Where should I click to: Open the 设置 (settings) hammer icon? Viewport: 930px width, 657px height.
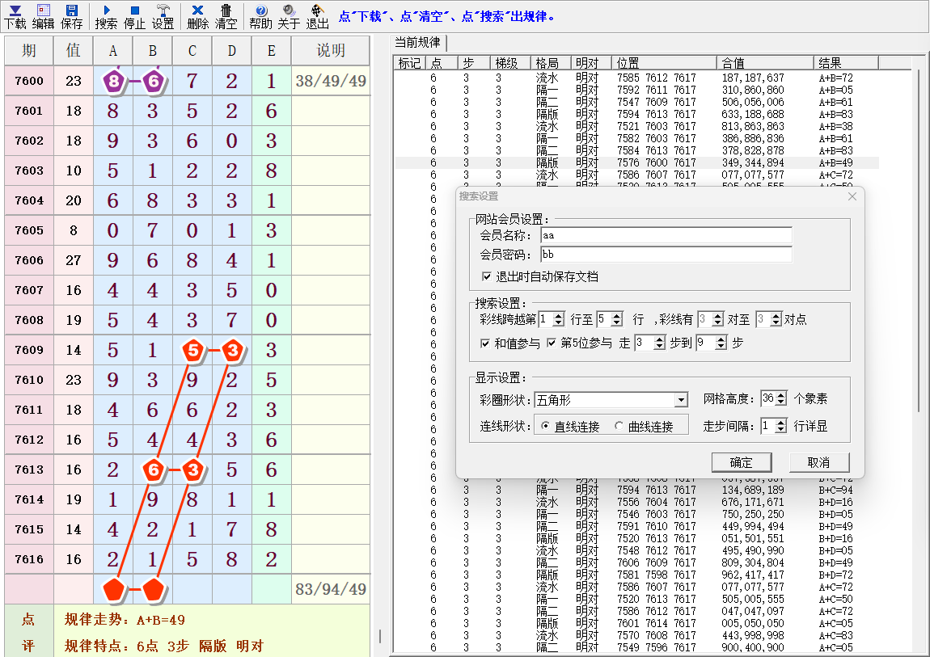pyautogui.click(x=163, y=17)
